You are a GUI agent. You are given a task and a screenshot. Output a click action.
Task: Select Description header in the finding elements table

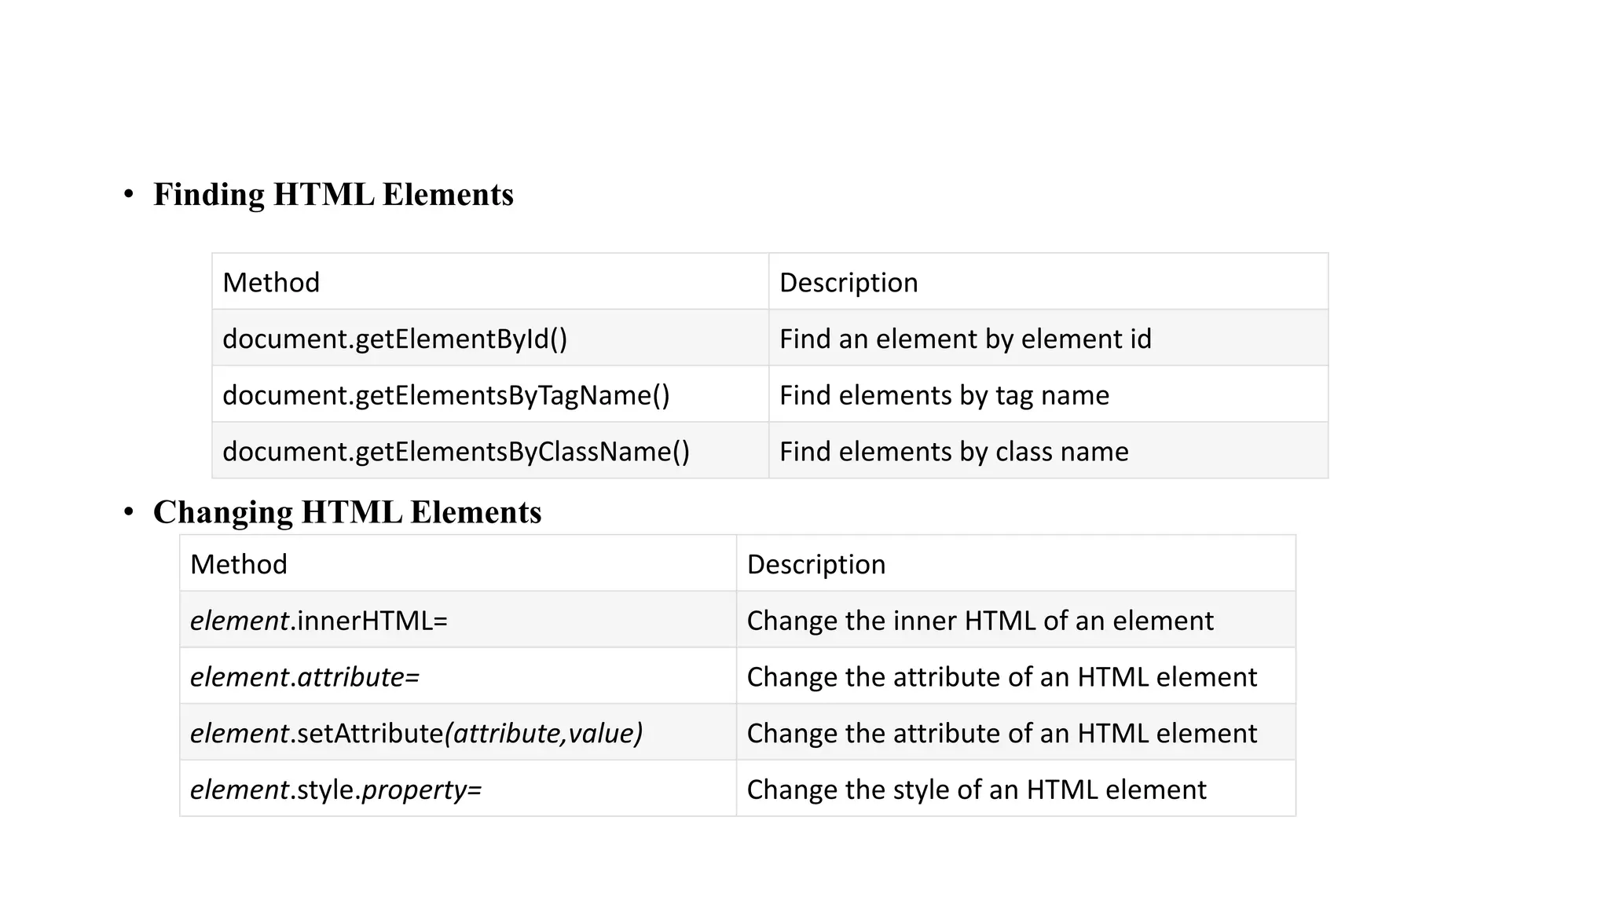click(848, 283)
